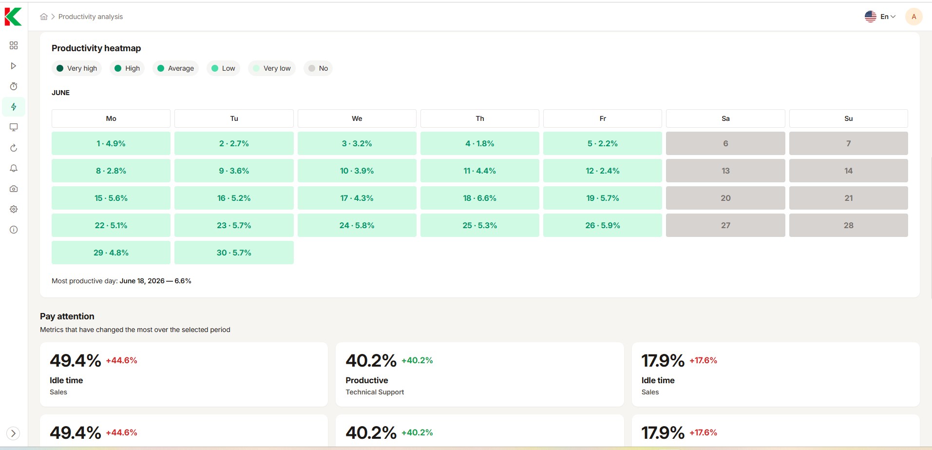Select the gray cell for day 13
Viewport: 932px width, 450px height.
[725, 171]
